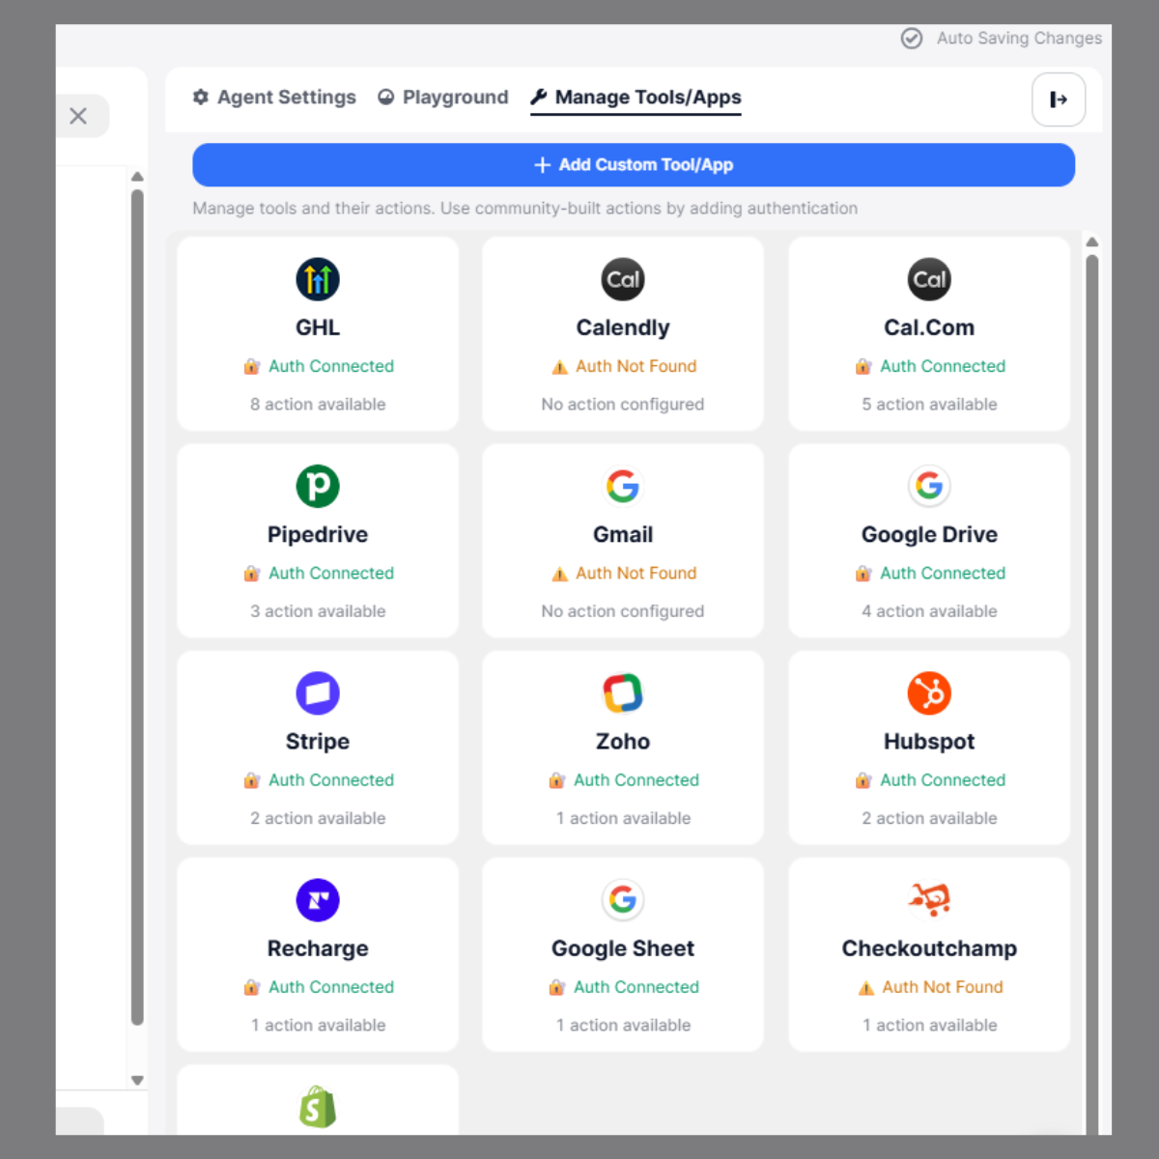Click the exit icon at top right

pyautogui.click(x=1059, y=99)
